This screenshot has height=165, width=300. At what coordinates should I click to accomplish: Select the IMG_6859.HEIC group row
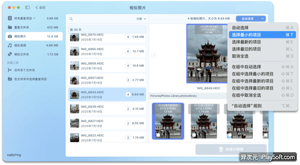tap(107, 66)
